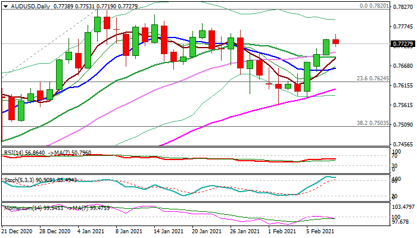Viewport: 417px width, 238px height.
Task: Click the RSI scale value 70
Action: 394,156
